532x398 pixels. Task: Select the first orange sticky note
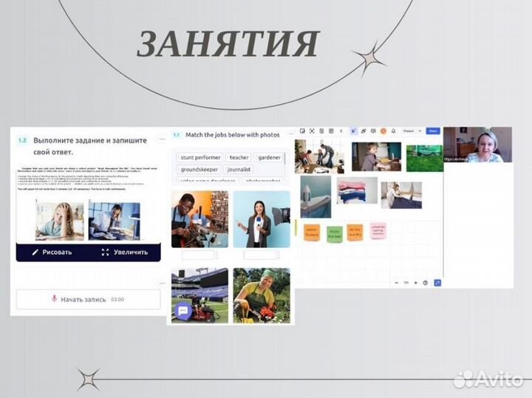pyautogui.click(x=312, y=232)
